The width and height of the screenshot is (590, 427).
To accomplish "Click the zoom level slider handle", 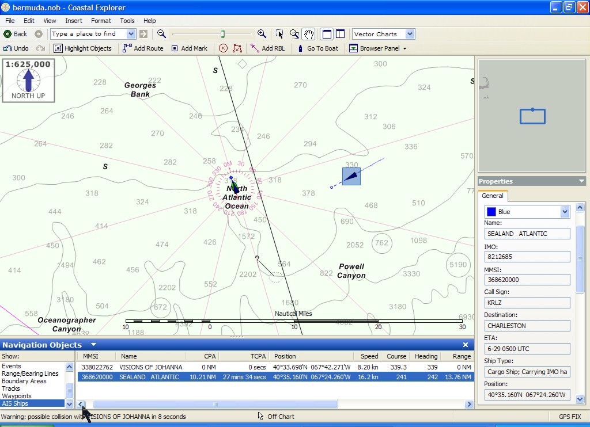I will (x=223, y=34).
